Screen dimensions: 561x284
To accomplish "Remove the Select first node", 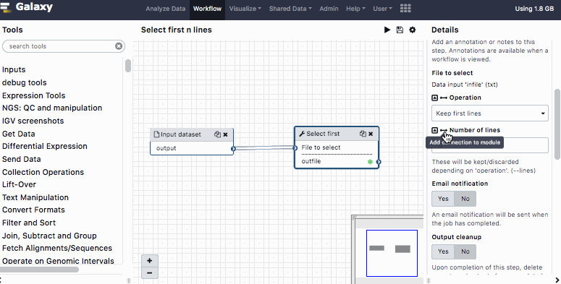I will [x=371, y=134].
